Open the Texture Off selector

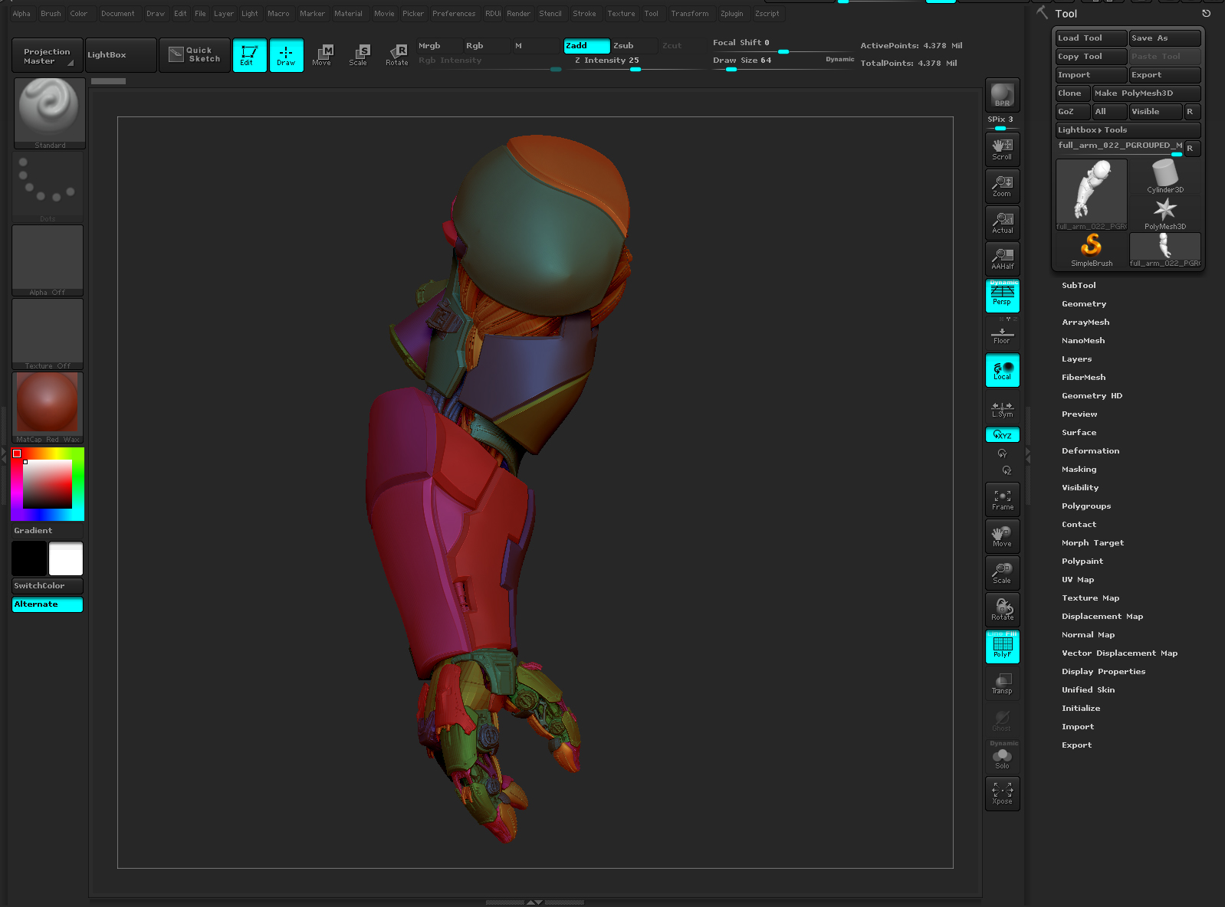click(48, 334)
